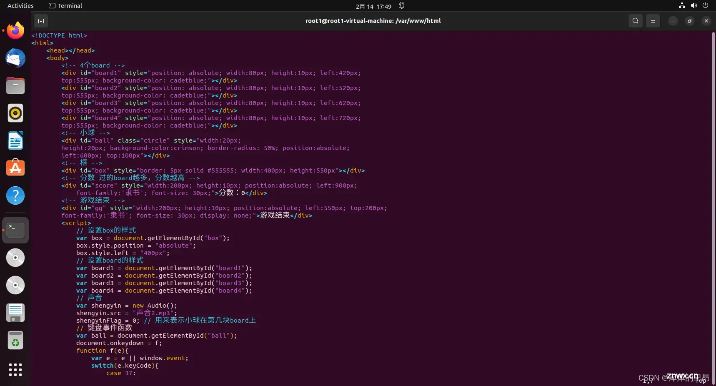
Task: Open the power menu icon
Action: 705,5
